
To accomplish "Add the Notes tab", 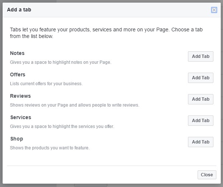I will click(x=201, y=56).
